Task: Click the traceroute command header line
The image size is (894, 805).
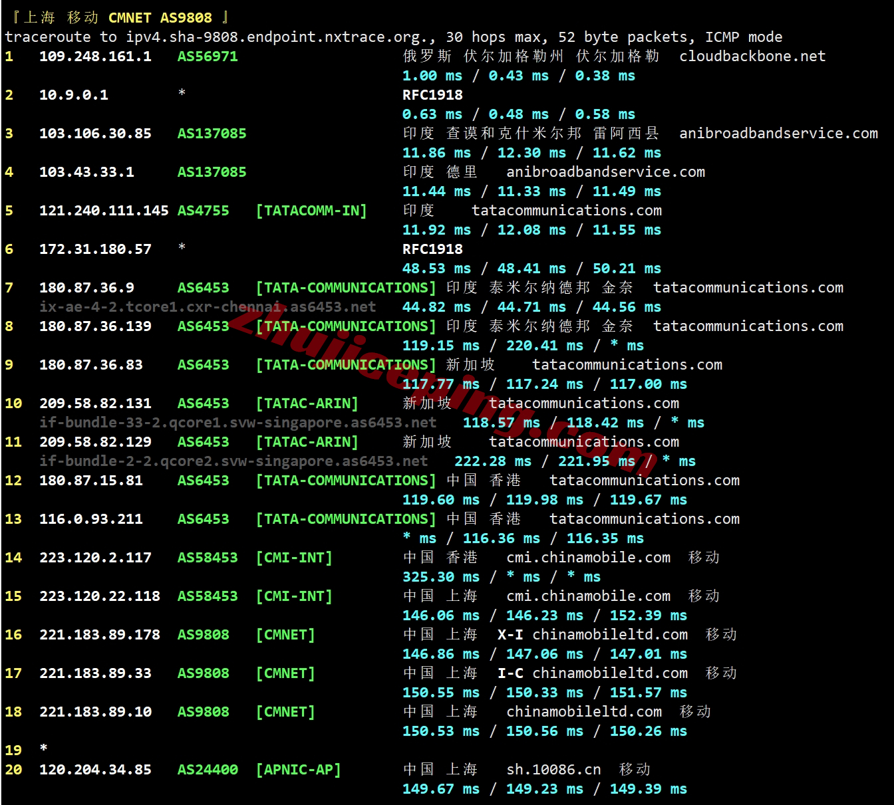Action: point(394,37)
